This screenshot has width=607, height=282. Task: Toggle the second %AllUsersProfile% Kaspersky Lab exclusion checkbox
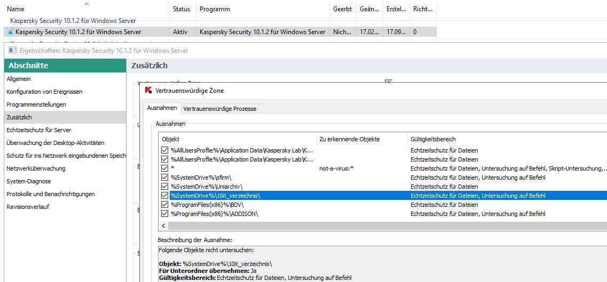tap(164, 159)
